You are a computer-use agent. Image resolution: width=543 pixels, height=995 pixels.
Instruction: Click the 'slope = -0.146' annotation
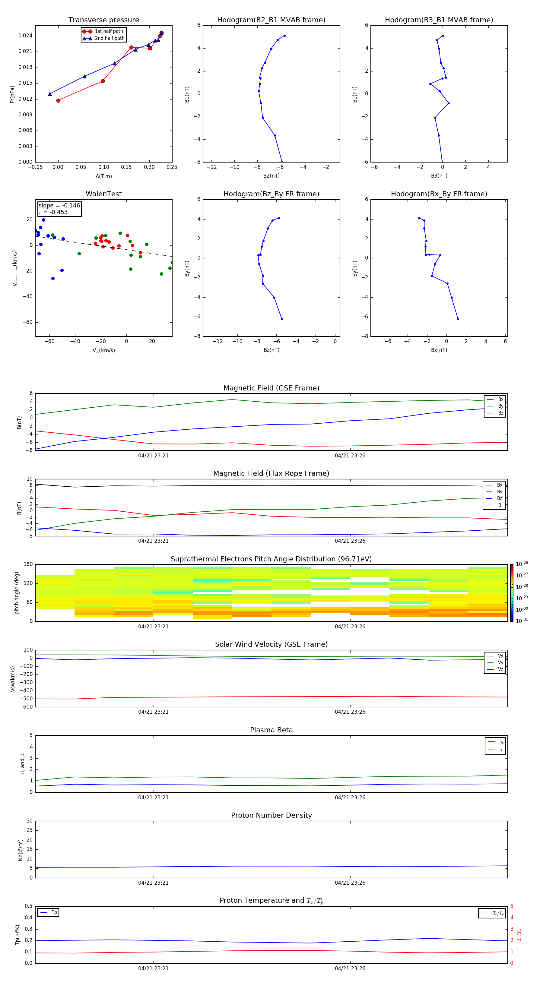point(59,206)
